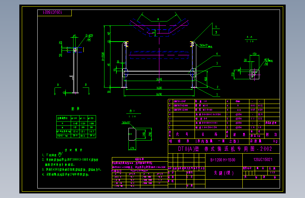Screen dimensions: 305x198
Task: Select the GBT6170-2000 standard code cell
Action: (x=181, y=106)
